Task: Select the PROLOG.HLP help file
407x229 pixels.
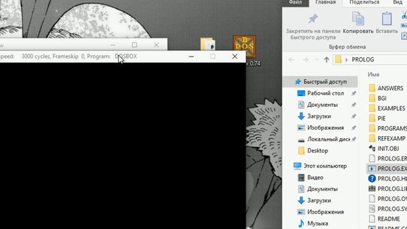Action: [387, 179]
